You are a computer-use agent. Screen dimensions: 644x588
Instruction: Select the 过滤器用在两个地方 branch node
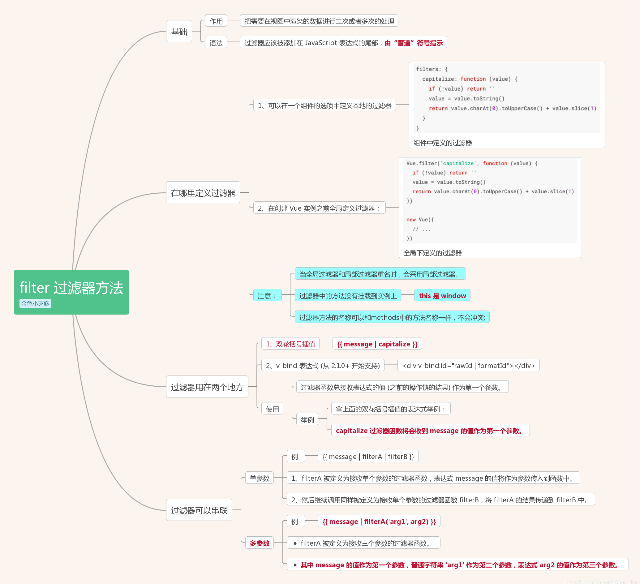tap(207, 387)
